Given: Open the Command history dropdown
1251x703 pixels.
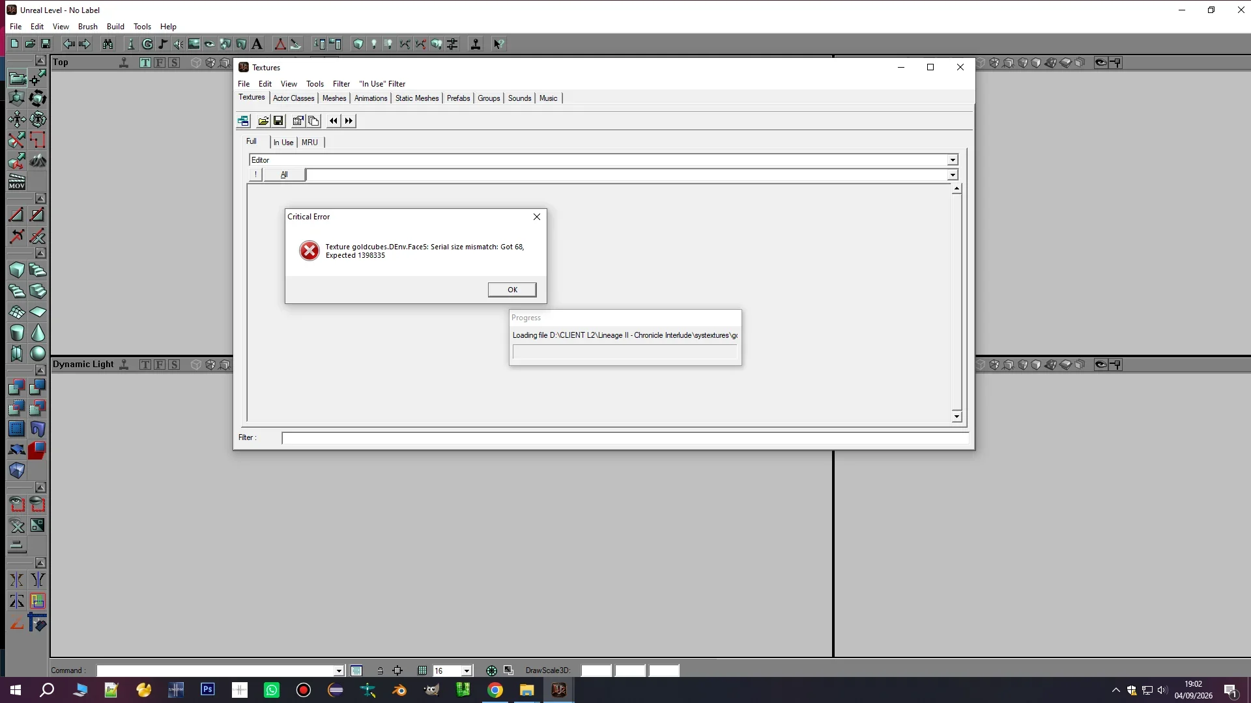Looking at the screenshot, I should (x=339, y=671).
